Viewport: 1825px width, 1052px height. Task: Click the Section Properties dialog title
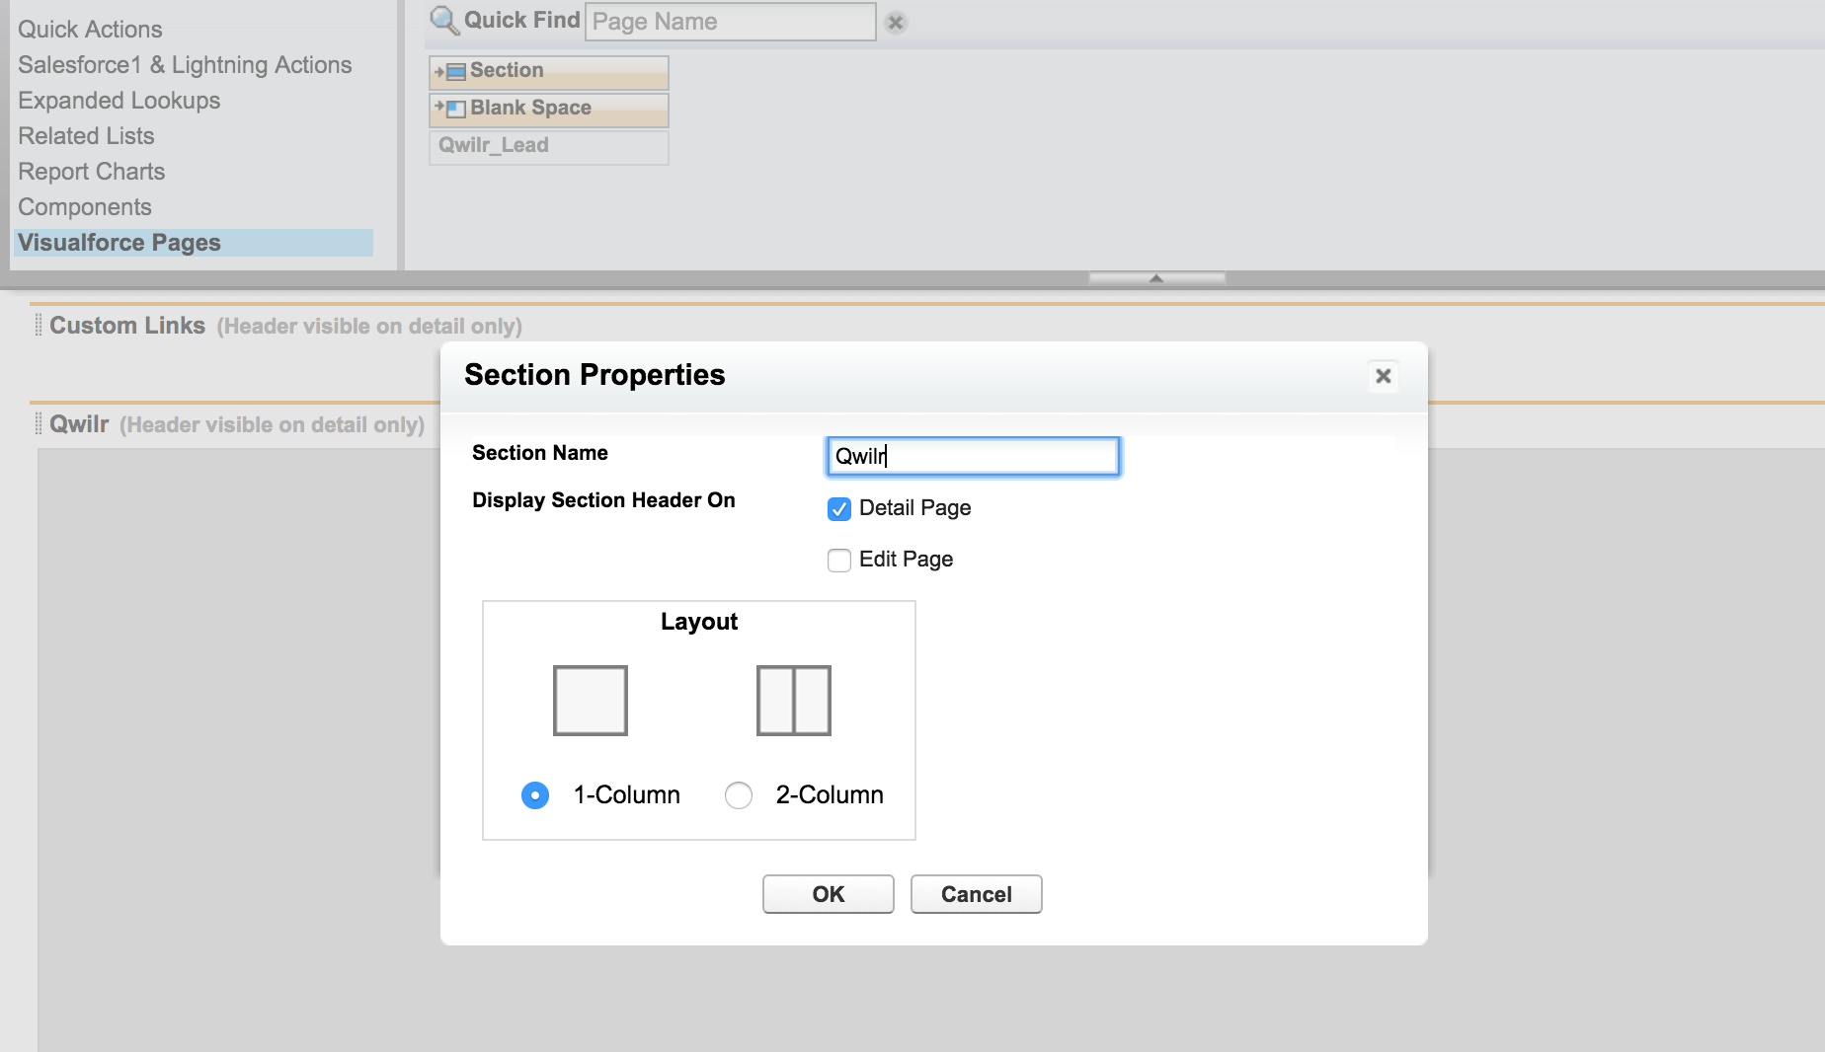[x=595, y=375]
